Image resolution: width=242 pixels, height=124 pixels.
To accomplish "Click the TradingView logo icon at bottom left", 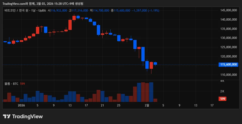I will [7, 116].
